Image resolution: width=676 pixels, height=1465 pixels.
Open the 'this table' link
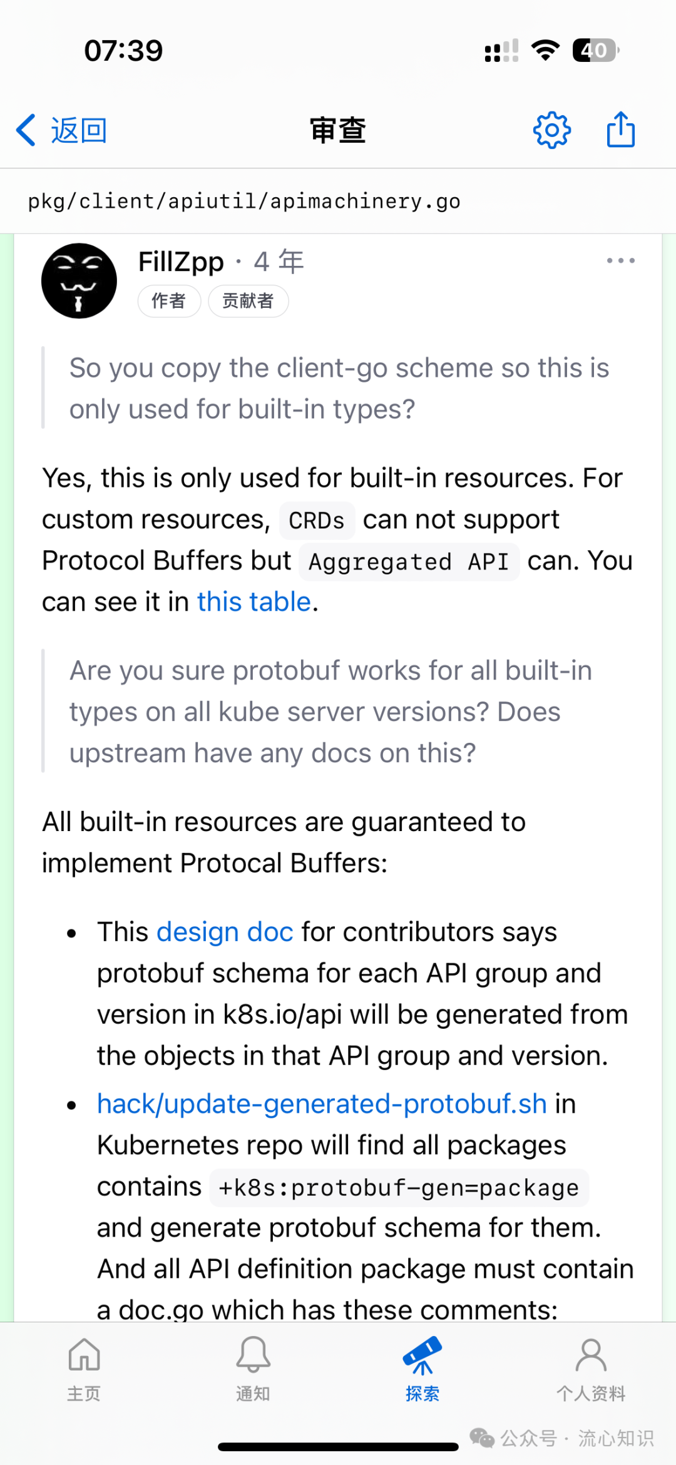[x=254, y=601]
